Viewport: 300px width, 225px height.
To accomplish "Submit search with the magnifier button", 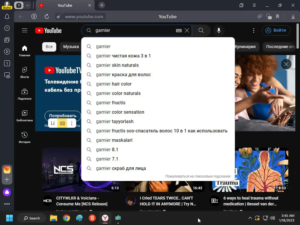I will click(x=201, y=30).
